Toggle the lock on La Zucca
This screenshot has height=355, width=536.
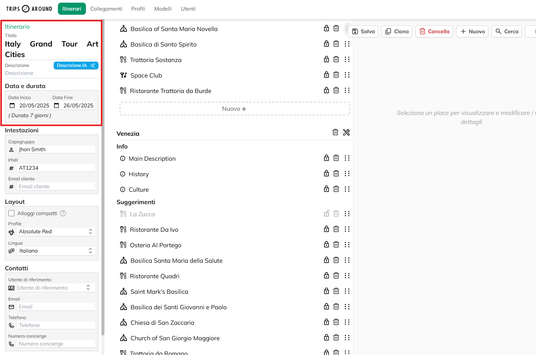[x=326, y=214]
